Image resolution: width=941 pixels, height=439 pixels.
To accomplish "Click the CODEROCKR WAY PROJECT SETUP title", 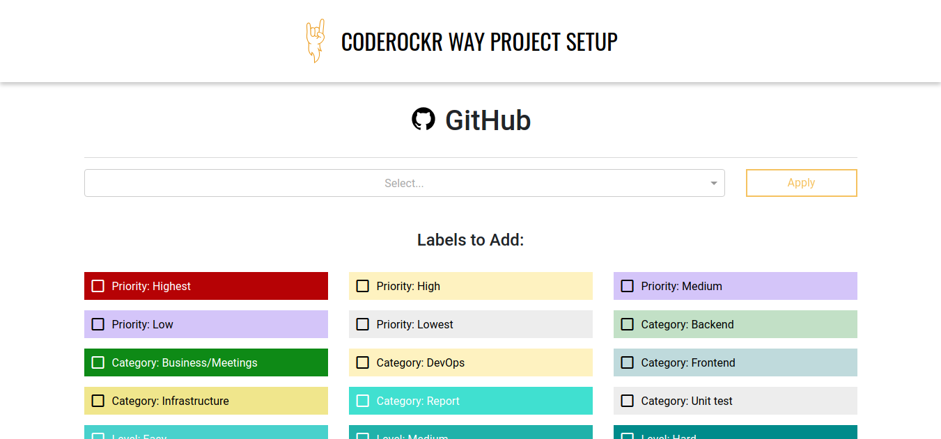I will pos(479,42).
